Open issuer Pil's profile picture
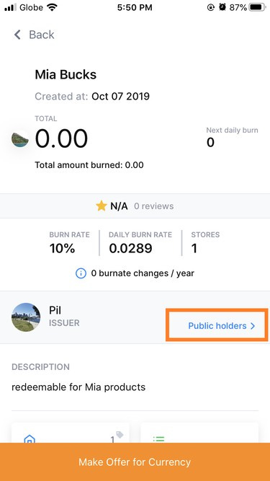This screenshot has width=270, height=481. (26, 317)
